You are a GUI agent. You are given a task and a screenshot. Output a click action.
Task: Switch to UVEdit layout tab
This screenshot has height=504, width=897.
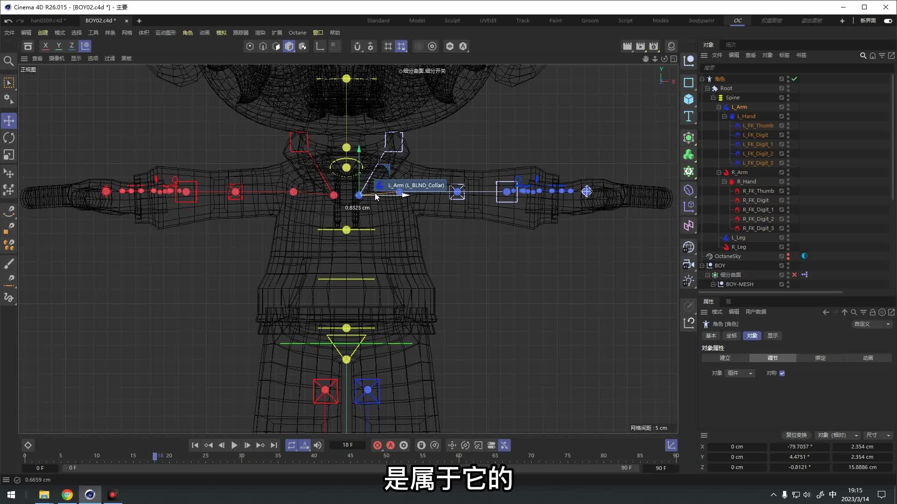pos(488,21)
